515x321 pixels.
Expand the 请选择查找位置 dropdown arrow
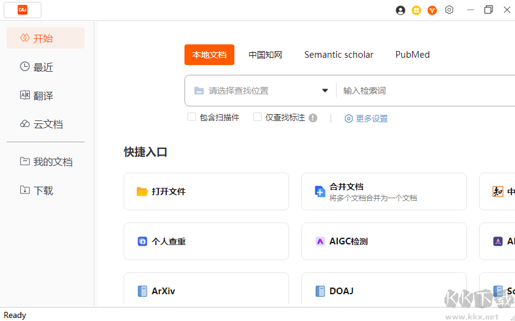(x=325, y=91)
